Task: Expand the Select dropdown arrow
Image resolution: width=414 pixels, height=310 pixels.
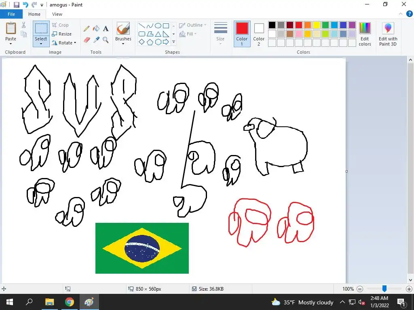Action: click(x=41, y=44)
